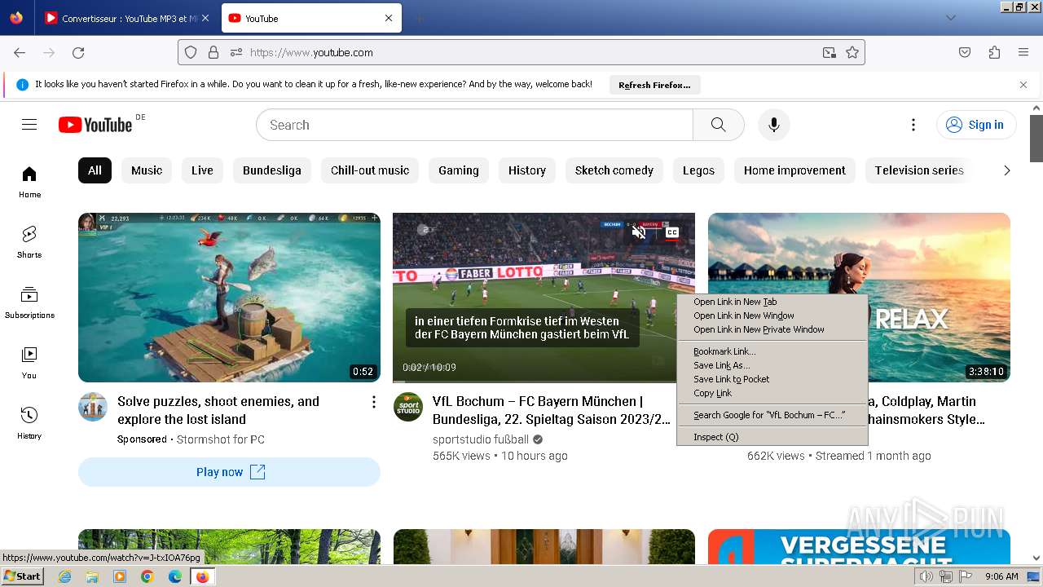Open the YouTube hamburger guide menu
The width and height of the screenshot is (1043, 587).
pos(29,125)
